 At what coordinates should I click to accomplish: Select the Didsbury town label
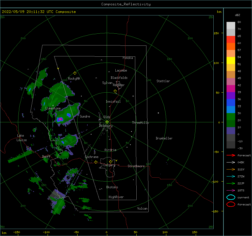106,126
